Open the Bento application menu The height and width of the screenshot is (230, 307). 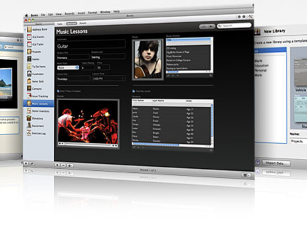[x=34, y=15]
